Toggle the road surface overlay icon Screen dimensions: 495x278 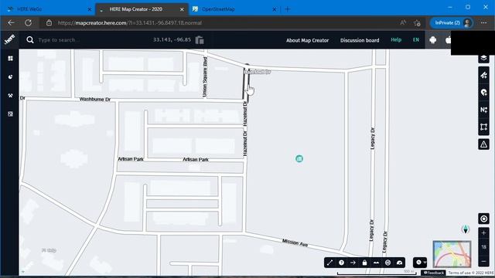[x=377, y=263]
